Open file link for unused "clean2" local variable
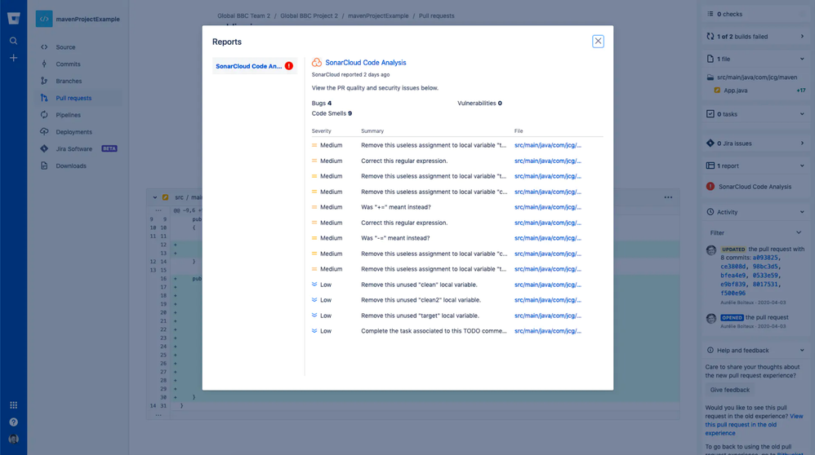 548,300
